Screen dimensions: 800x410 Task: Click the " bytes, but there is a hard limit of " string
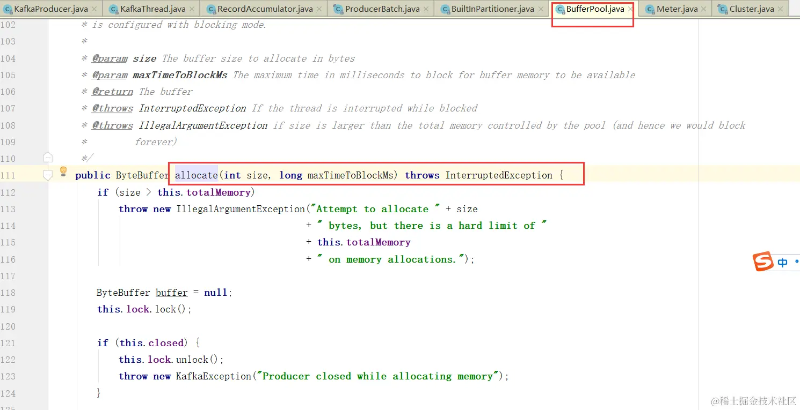pyautogui.click(x=432, y=226)
